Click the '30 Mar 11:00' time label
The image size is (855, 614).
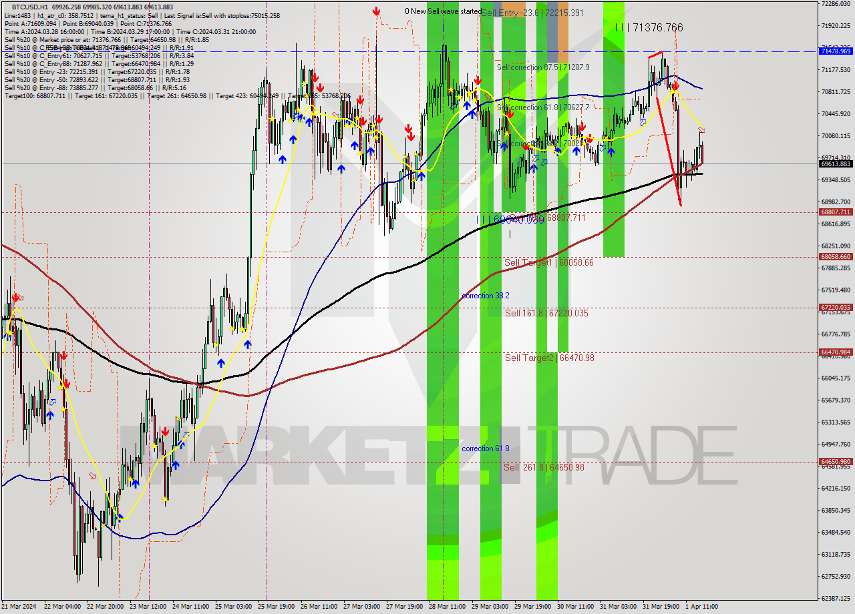click(575, 607)
